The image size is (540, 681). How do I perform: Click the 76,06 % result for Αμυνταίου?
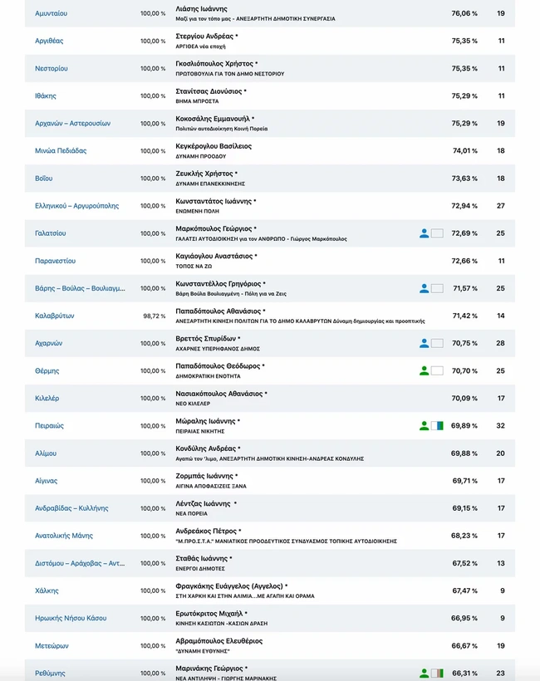464,13
